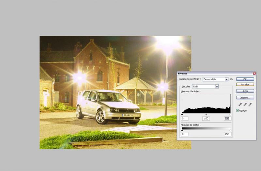Screen dimensions: 261x171
Task: Click the input black point slider
Action: pos(182,114)
